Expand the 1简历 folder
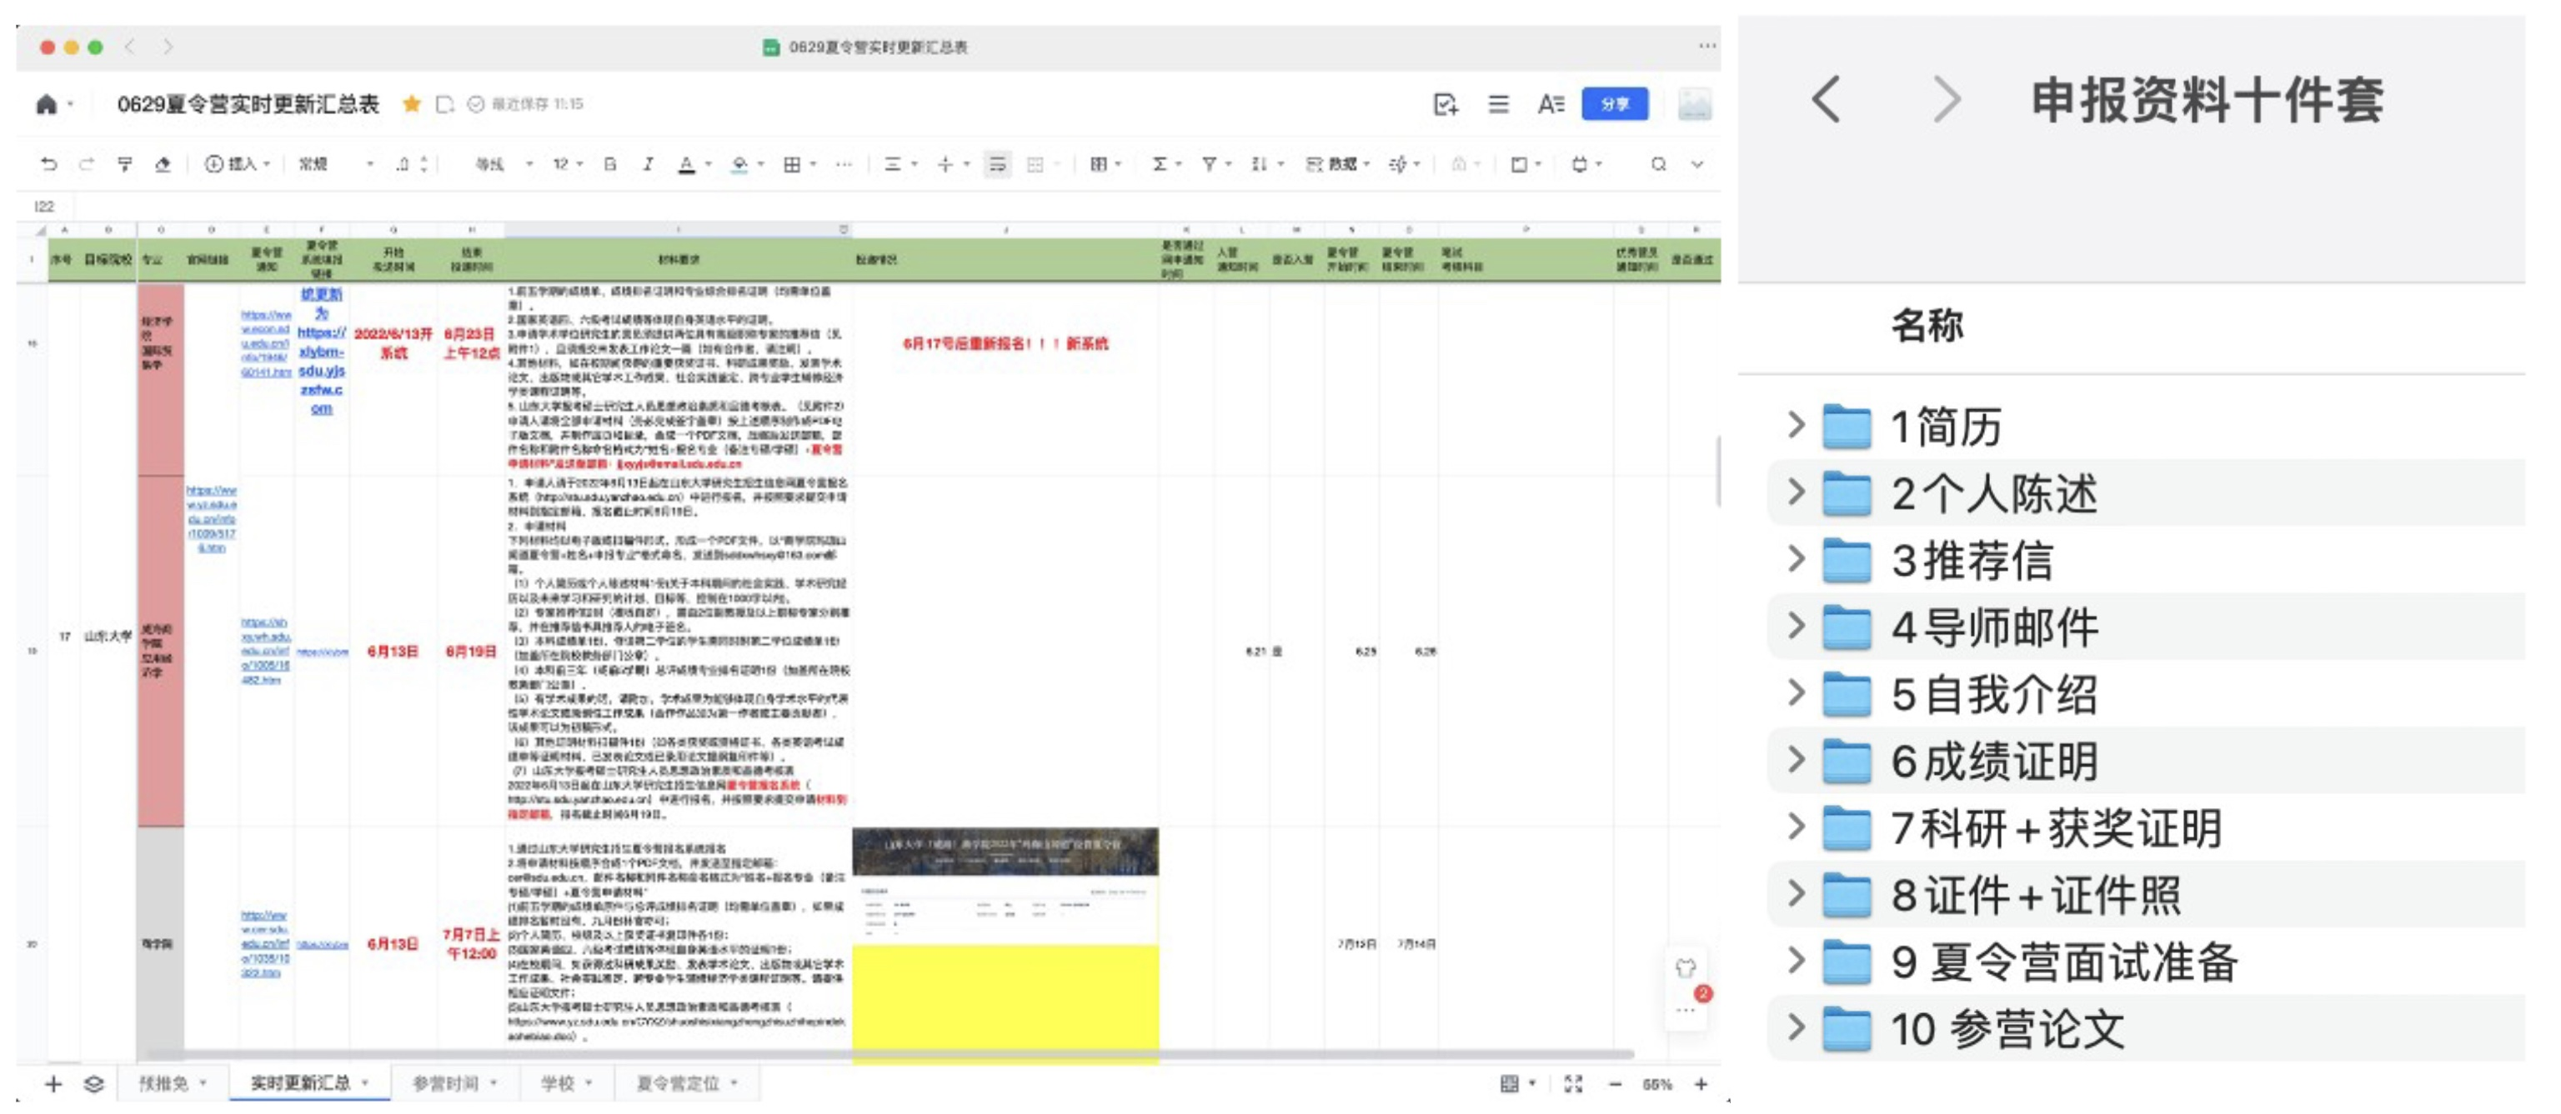The image size is (2561, 1114). [1796, 425]
